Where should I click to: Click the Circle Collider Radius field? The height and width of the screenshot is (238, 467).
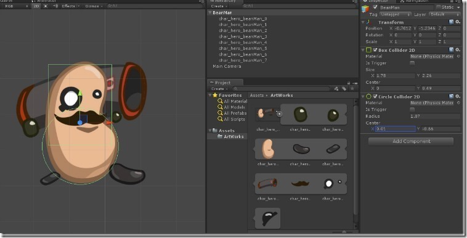[435, 116]
